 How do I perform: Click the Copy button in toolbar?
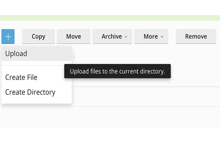(x=38, y=36)
